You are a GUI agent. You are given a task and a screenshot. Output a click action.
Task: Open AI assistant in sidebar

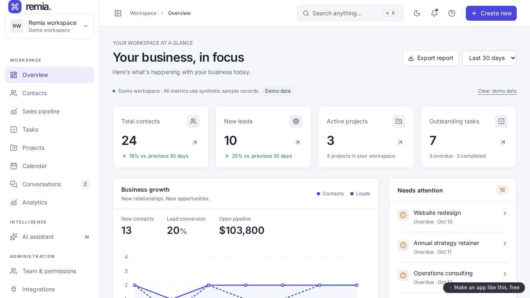(50, 237)
